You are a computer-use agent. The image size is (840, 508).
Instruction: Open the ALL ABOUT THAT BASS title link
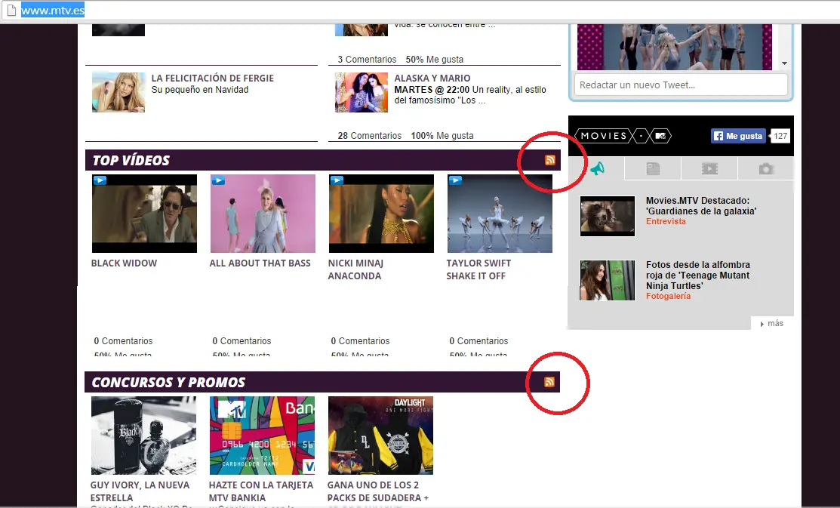pos(260,263)
